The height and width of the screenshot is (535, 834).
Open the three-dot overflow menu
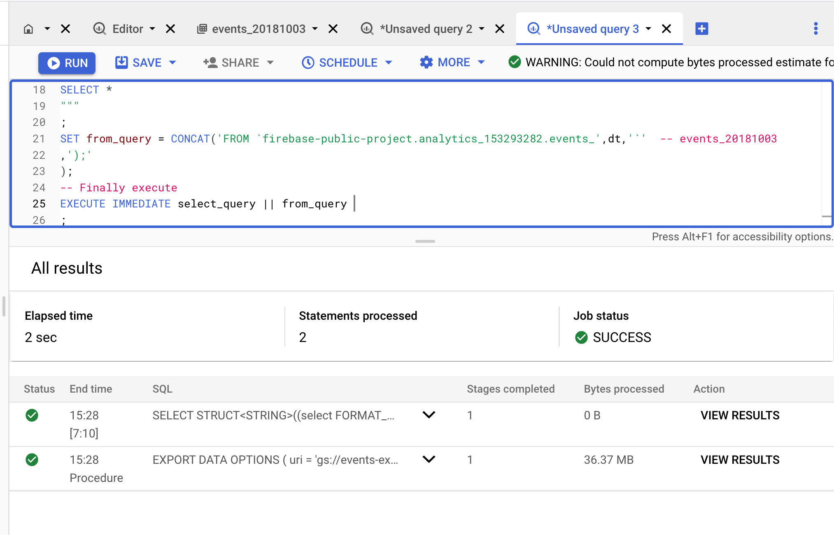coord(815,29)
